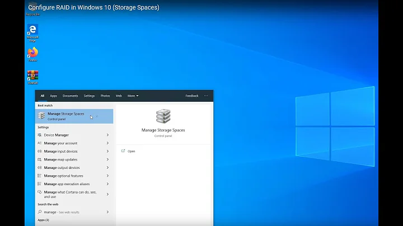Open the More filter dropdown

point(133,96)
